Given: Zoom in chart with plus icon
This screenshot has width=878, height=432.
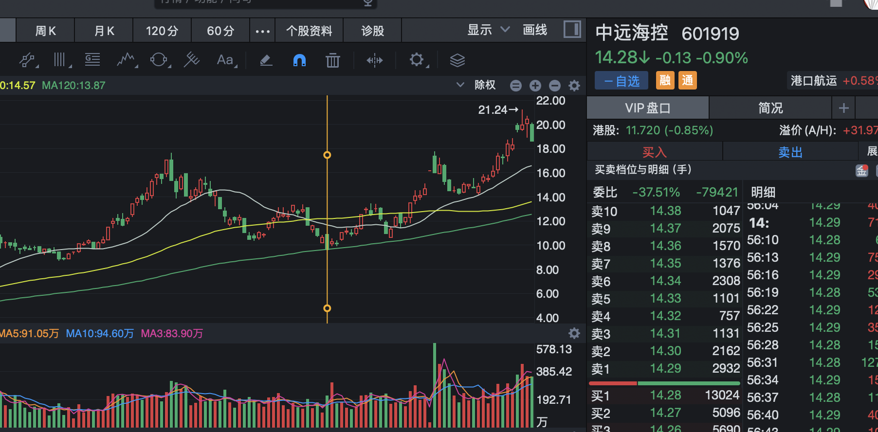Looking at the screenshot, I should click(x=535, y=86).
